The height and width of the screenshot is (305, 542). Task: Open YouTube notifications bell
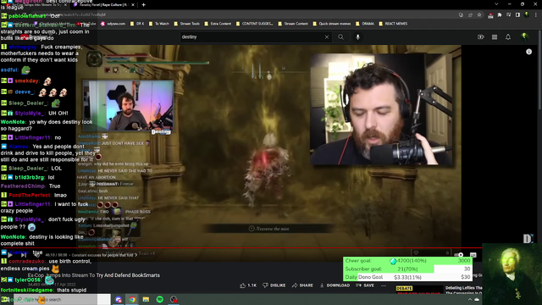(x=508, y=37)
